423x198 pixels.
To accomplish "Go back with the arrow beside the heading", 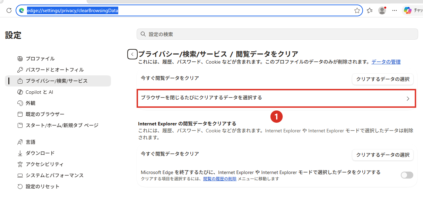I will click(132, 54).
